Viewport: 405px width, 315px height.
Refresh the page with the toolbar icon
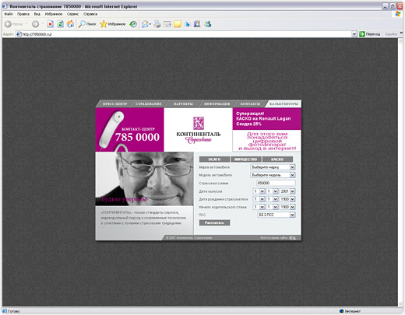(x=60, y=24)
